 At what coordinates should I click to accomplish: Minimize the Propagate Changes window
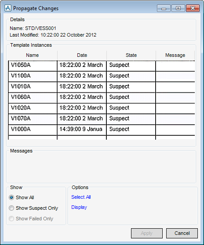[x=164, y=8]
